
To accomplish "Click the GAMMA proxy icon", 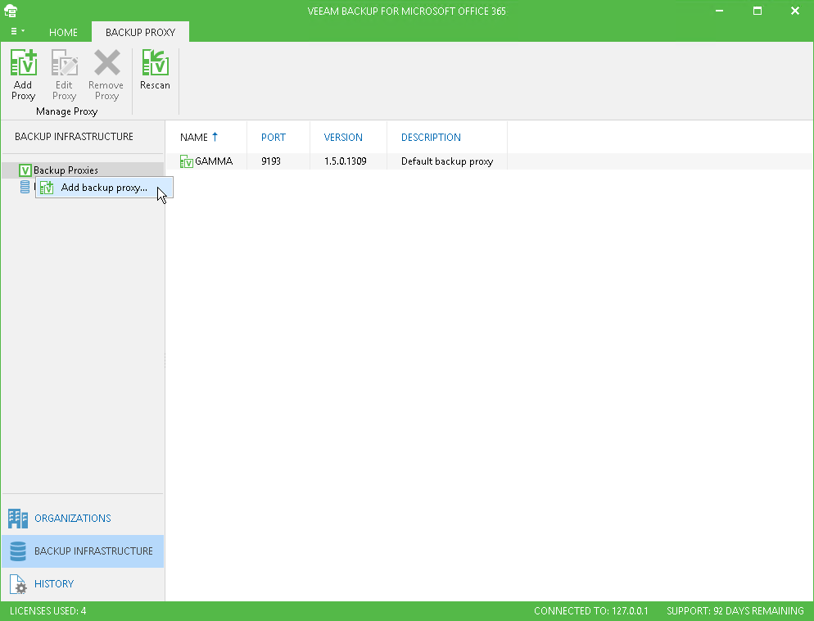I will pyautogui.click(x=187, y=161).
